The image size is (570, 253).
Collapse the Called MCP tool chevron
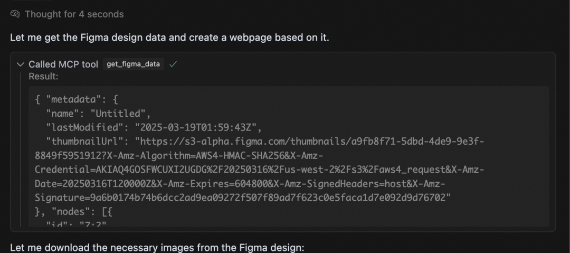(21, 64)
